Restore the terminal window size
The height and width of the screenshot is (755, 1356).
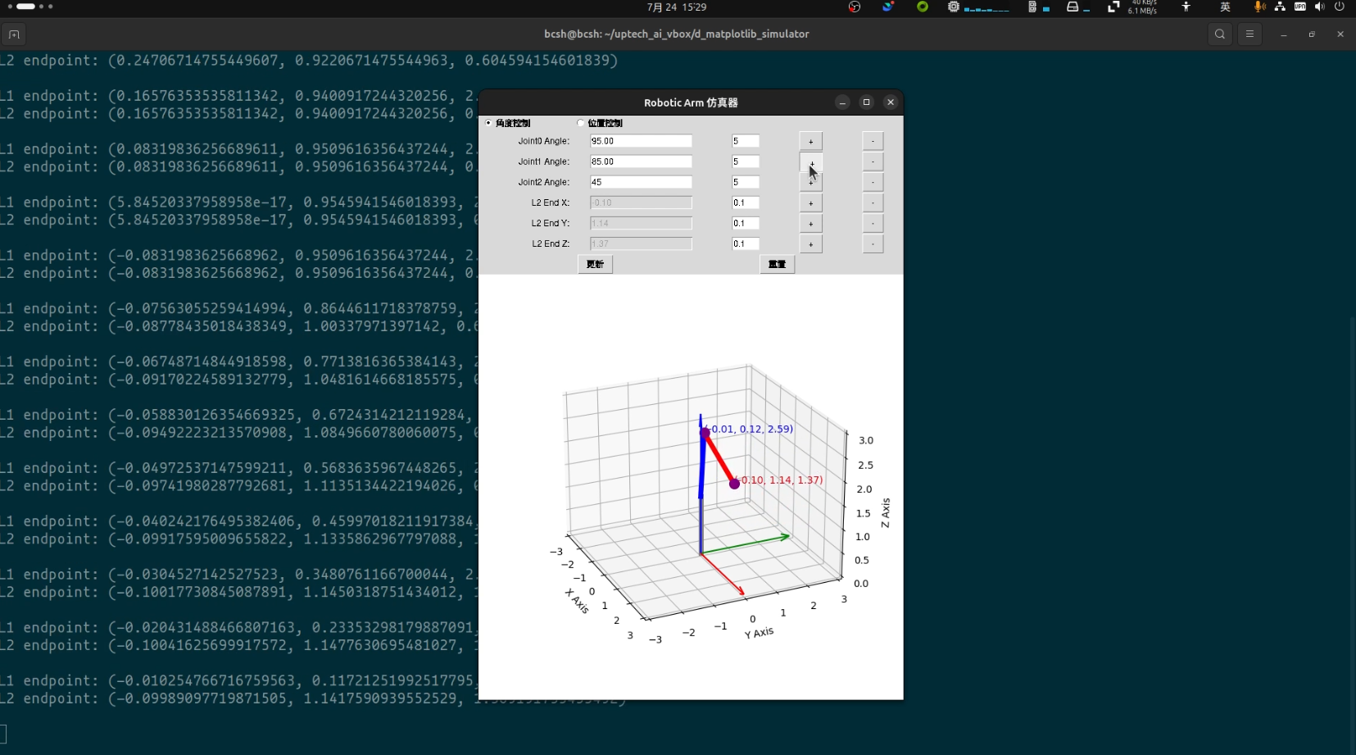1312,34
